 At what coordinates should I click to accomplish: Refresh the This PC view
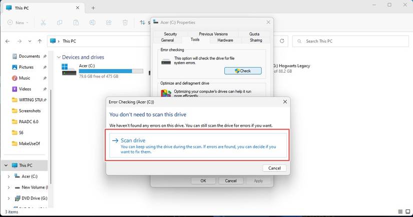coord(282,41)
